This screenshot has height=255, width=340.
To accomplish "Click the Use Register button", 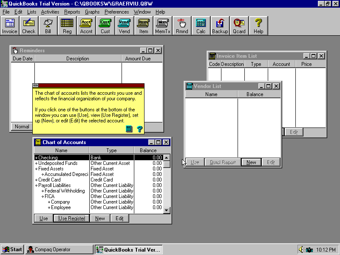I will tap(71, 218).
